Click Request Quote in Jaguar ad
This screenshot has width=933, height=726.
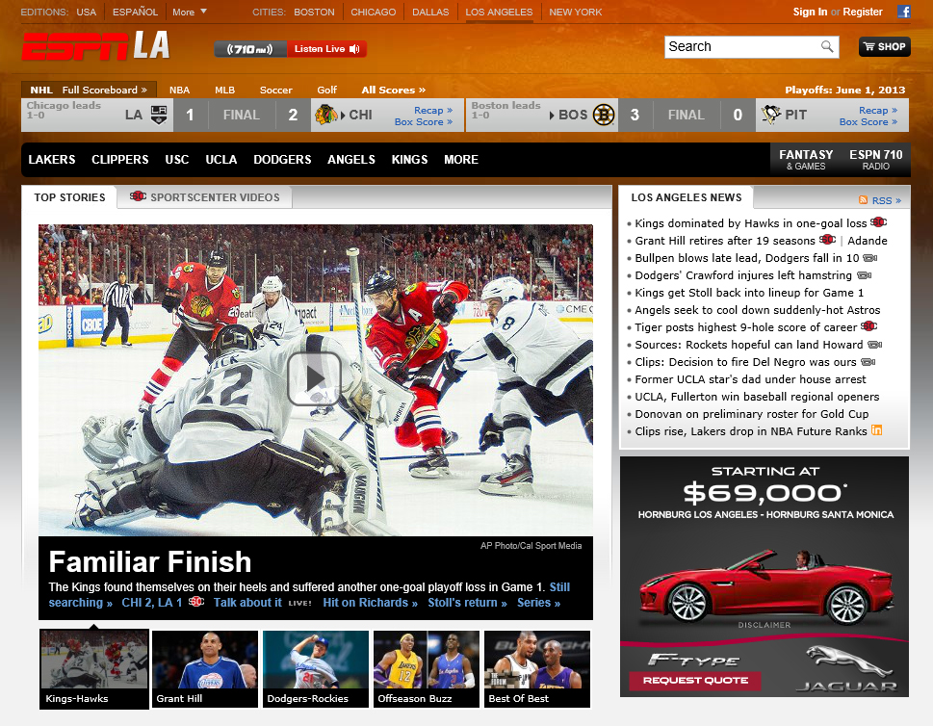point(695,680)
